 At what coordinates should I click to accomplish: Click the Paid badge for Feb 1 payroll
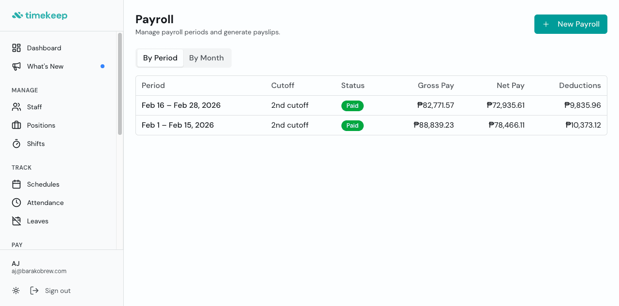pos(353,125)
